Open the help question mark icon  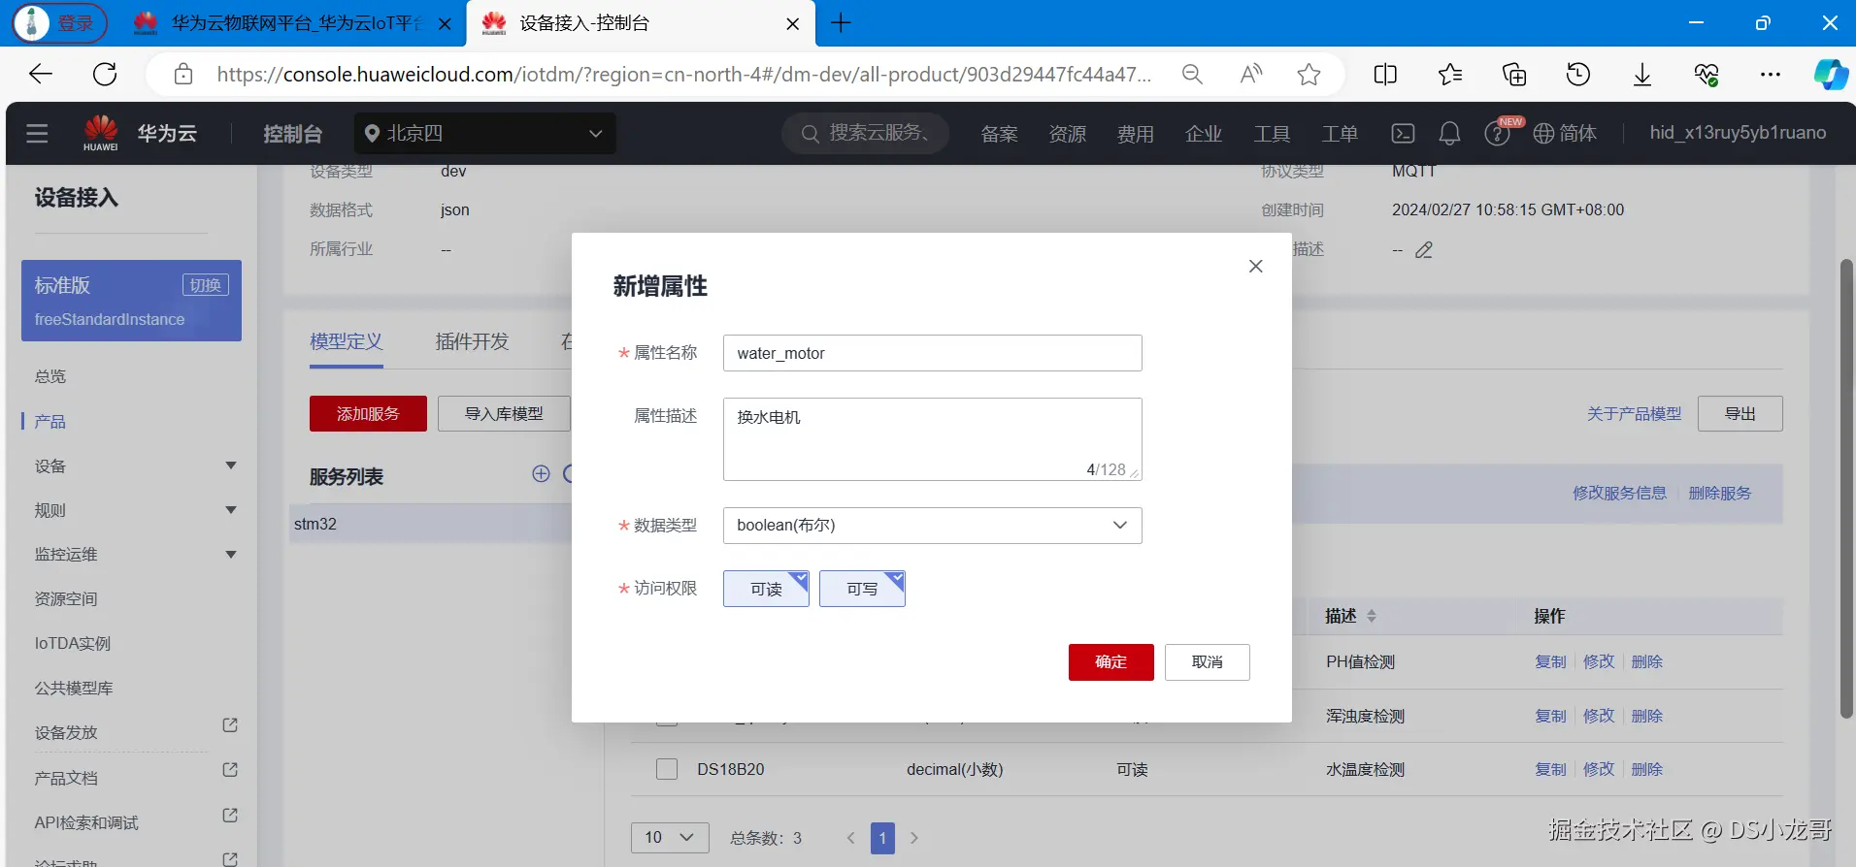pyautogui.click(x=1497, y=134)
